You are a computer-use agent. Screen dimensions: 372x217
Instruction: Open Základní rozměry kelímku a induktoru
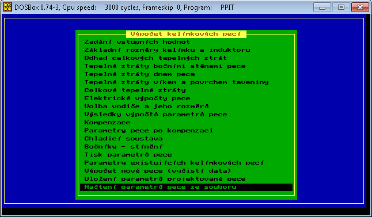coord(167,50)
